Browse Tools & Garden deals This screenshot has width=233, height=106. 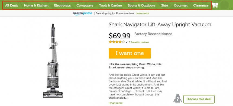(x=111, y=5)
